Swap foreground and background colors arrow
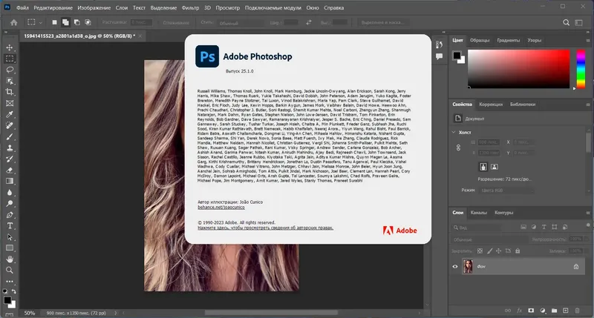Image resolution: width=594 pixels, height=318 pixels. point(13,291)
